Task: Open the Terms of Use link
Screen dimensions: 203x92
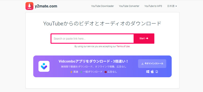Action: click(x=123, y=47)
